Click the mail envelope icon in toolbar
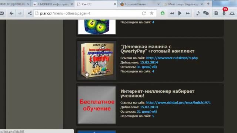 pyautogui.click(x=1, y=13)
